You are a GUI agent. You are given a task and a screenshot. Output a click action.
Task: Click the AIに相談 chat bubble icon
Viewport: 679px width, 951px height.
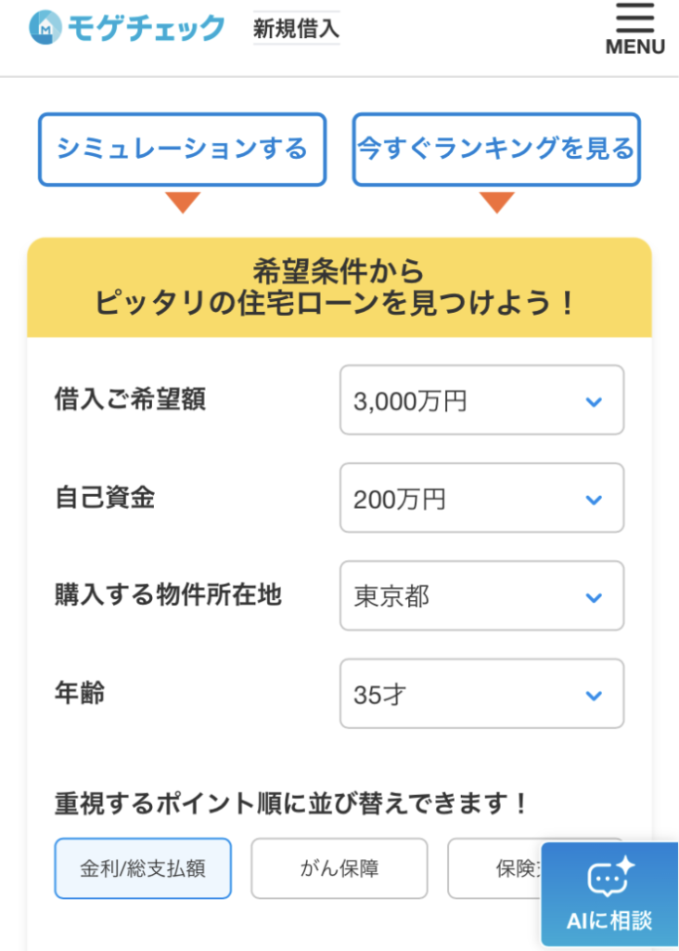(x=609, y=877)
